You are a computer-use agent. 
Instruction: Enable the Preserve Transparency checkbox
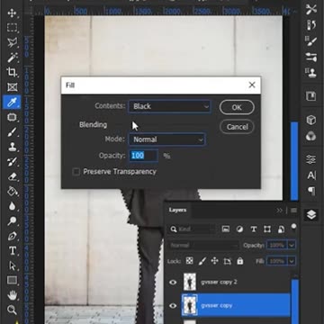click(76, 172)
